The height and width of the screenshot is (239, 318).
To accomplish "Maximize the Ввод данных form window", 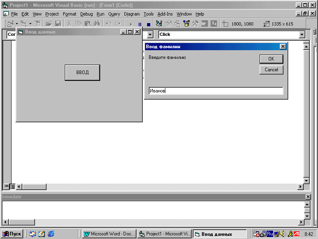I will [130, 32].
